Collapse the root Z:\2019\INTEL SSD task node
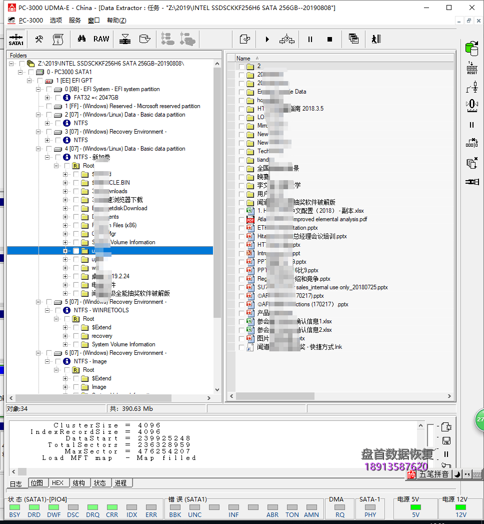 point(11,64)
